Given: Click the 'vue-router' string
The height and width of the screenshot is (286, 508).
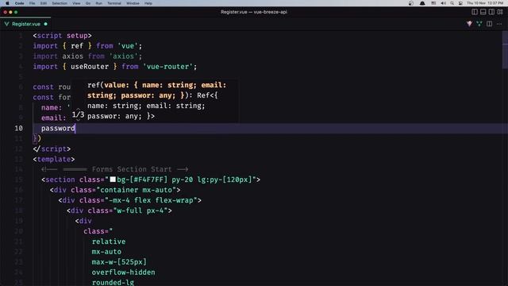Looking at the screenshot, I should click(167, 67).
